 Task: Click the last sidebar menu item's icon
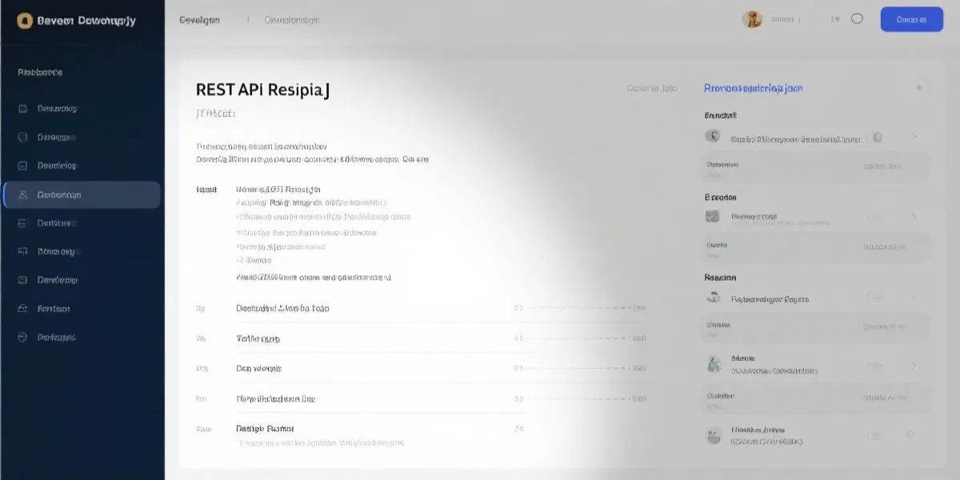[22, 337]
